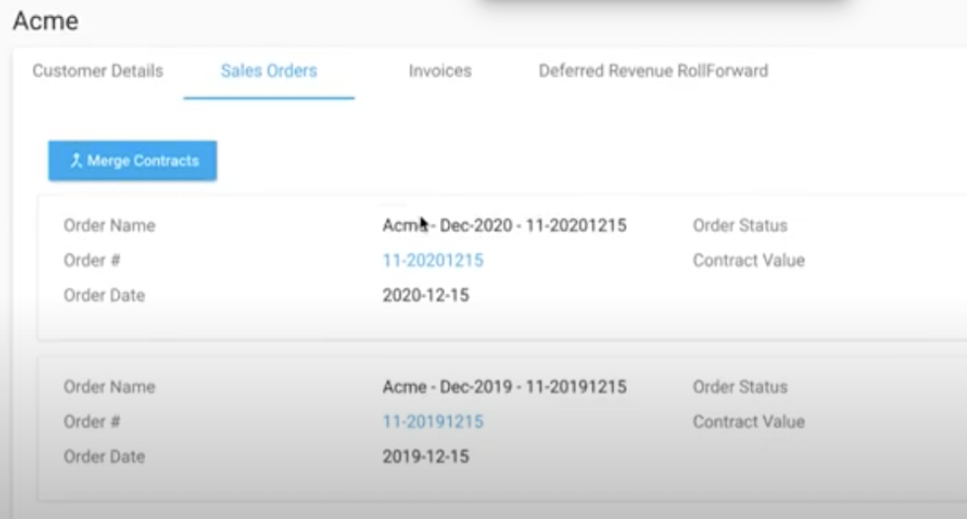Screen dimensions: 967x519
Task: Click Order Date label in Dec-2019 order
Action: click(x=105, y=457)
